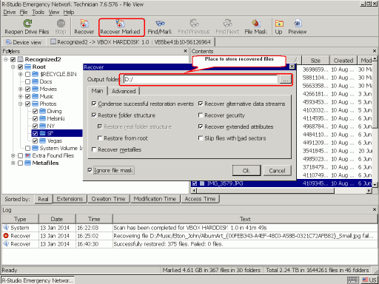
Task: Toggle Skip files with bad sectors
Action: (x=201, y=138)
